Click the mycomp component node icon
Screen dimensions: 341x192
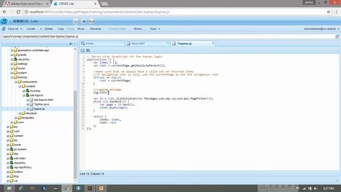click(x=27, y=91)
